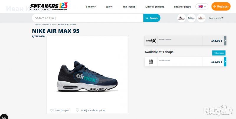The image size is (236, 119).
Task: Open the Top Trends menu item
Action: (x=129, y=6)
